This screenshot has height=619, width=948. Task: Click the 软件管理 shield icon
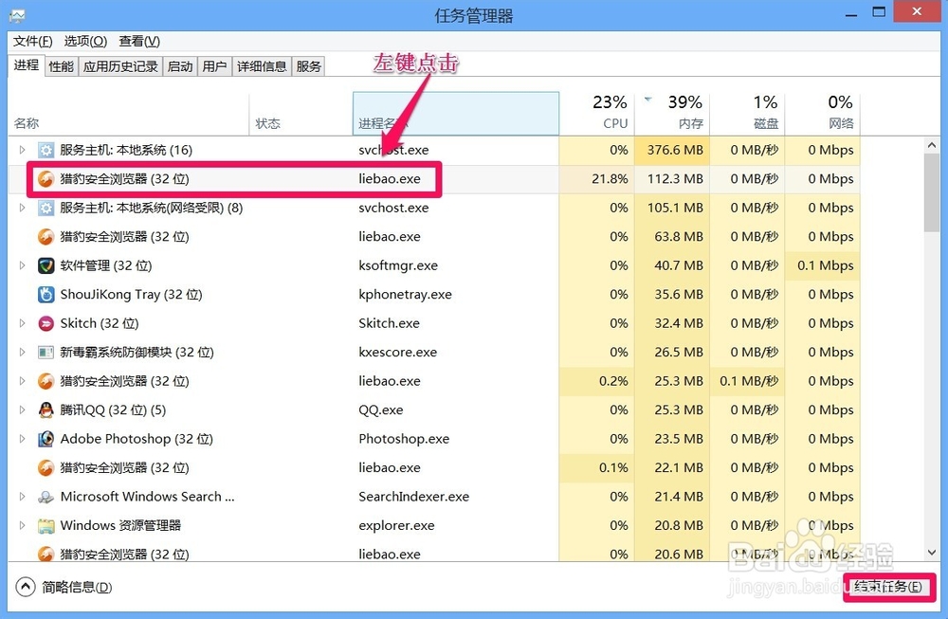pos(46,265)
